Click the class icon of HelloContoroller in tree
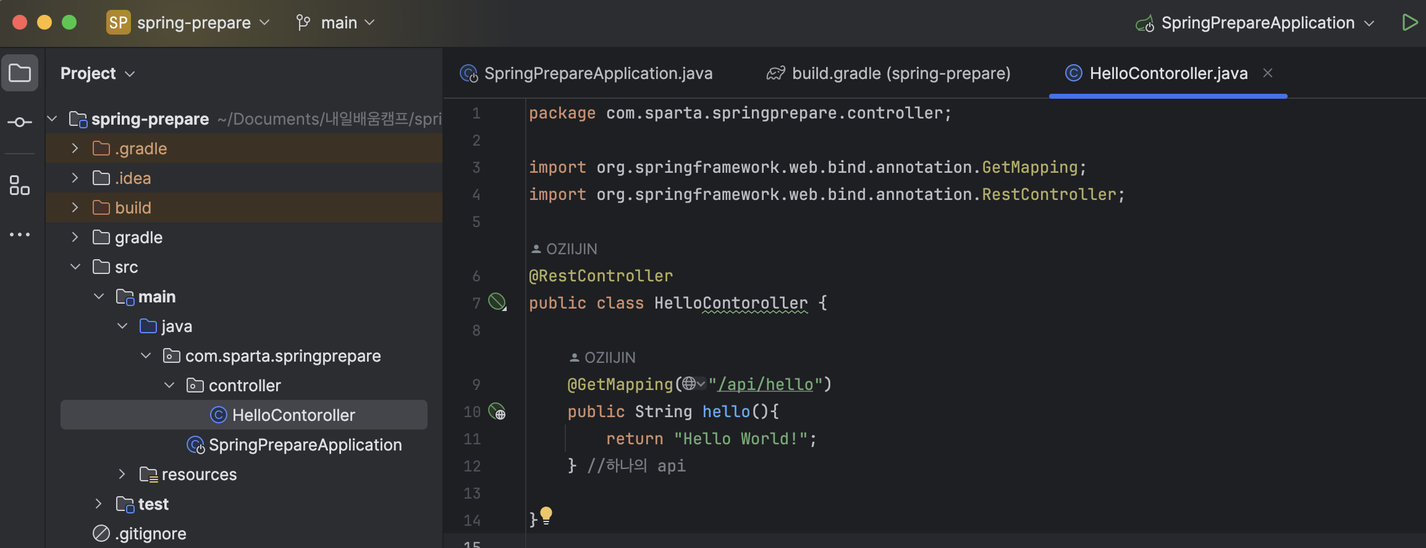The image size is (1426, 548). [219, 415]
